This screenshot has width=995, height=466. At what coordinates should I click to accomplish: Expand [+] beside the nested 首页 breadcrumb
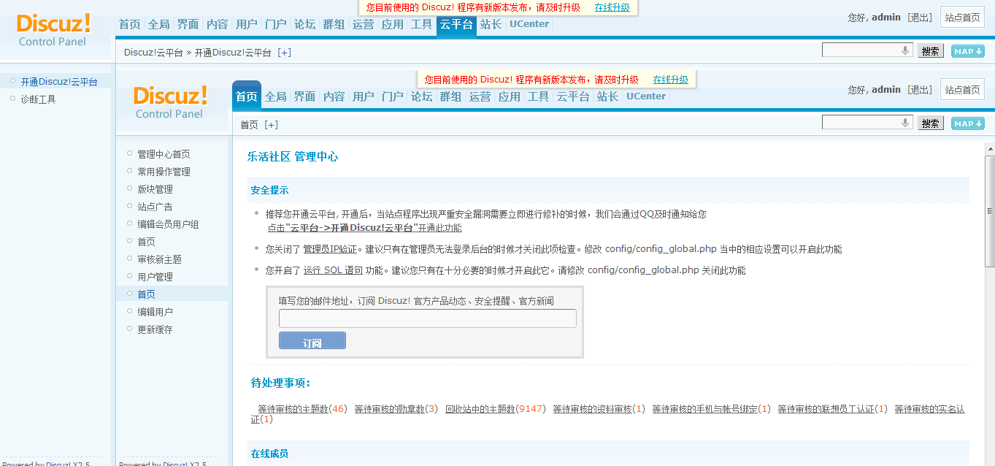(271, 125)
